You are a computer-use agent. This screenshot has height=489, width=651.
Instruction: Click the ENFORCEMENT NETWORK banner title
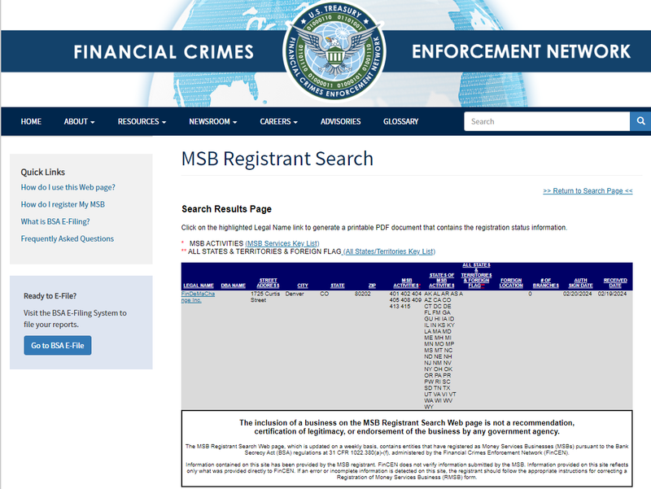tap(521, 52)
